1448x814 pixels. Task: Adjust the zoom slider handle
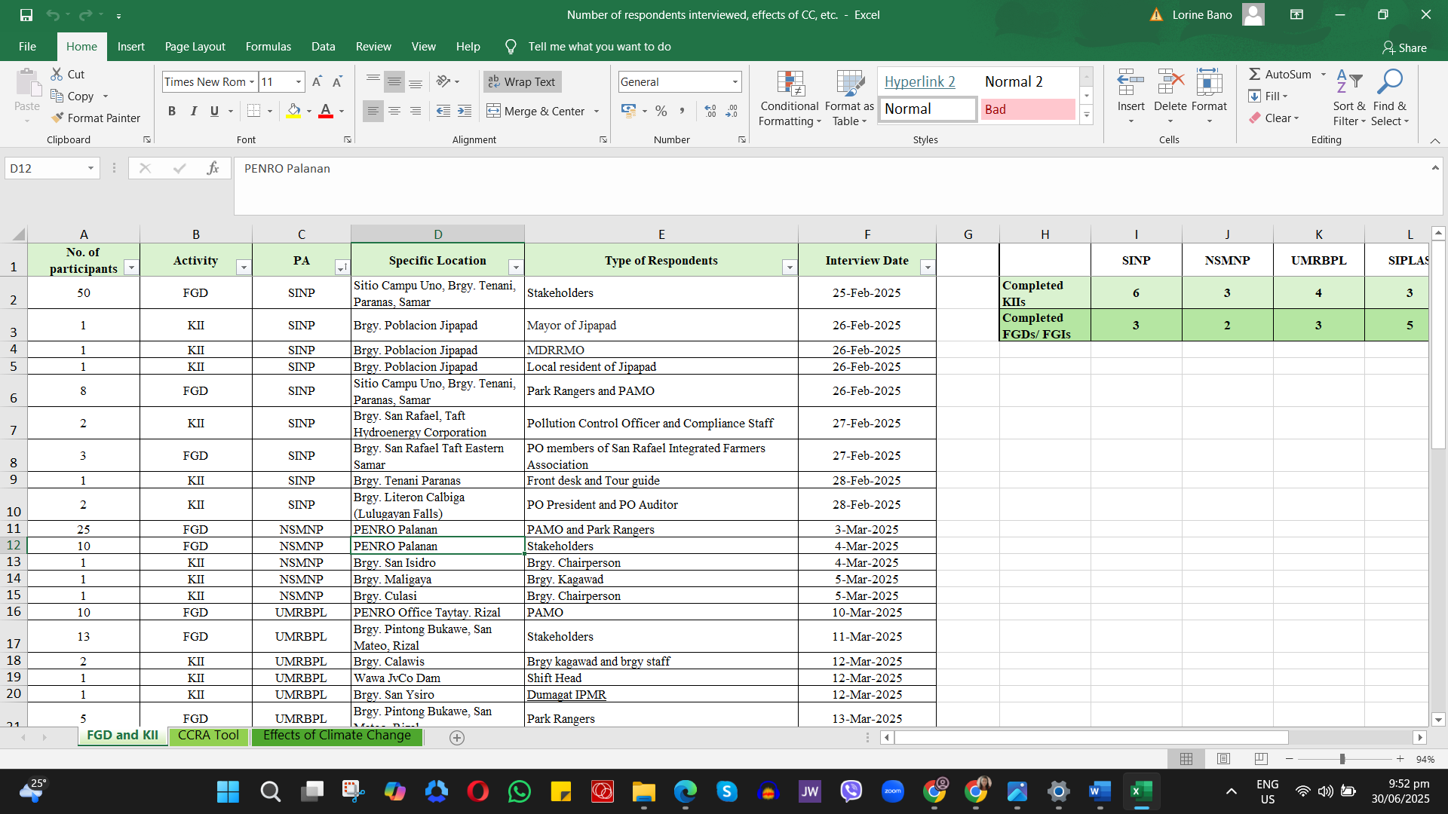coord(1342,759)
